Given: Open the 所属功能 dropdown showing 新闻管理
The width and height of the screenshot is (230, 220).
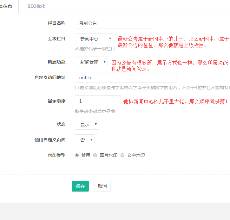Looking at the screenshot, I should 91,62.
